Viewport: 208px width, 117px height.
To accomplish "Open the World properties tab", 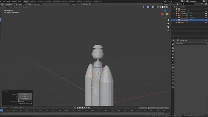I will point(173,61).
